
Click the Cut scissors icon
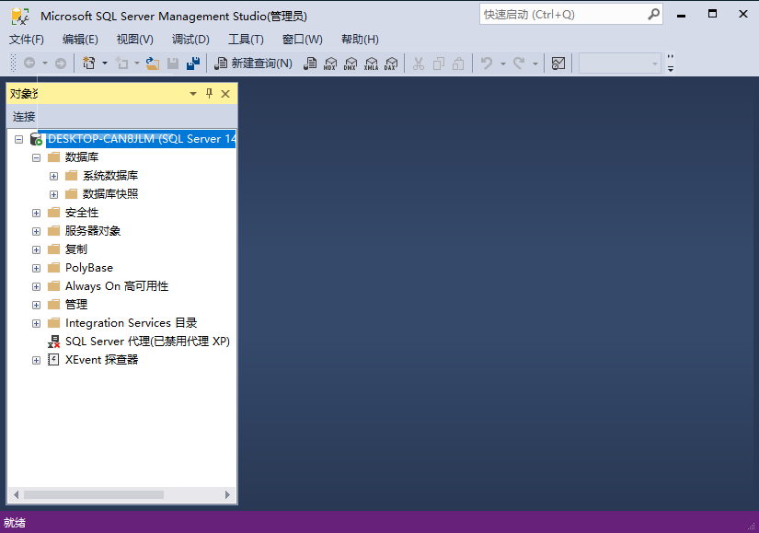[419, 63]
